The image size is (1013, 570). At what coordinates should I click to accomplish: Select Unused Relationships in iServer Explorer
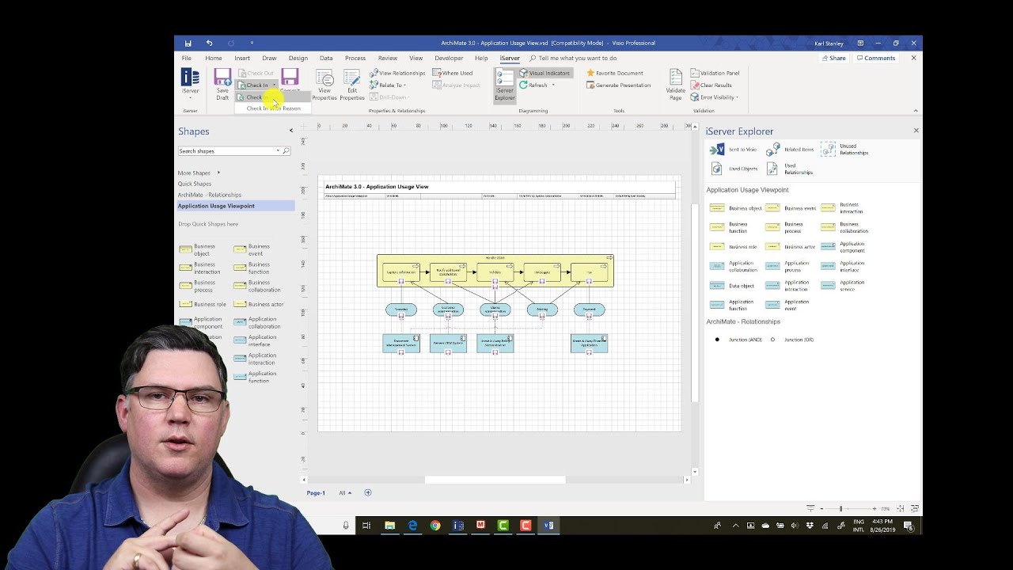pyautogui.click(x=844, y=150)
